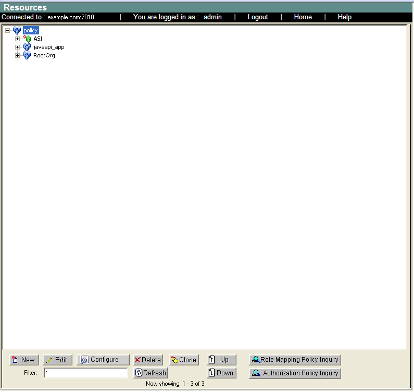Open Role Mapping Policy Inquiry
This screenshot has height=392, width=414.
[295, 360]
